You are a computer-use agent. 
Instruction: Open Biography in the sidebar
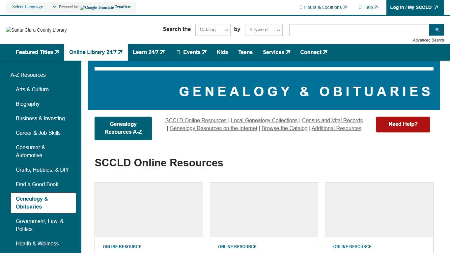click(28, 104)
